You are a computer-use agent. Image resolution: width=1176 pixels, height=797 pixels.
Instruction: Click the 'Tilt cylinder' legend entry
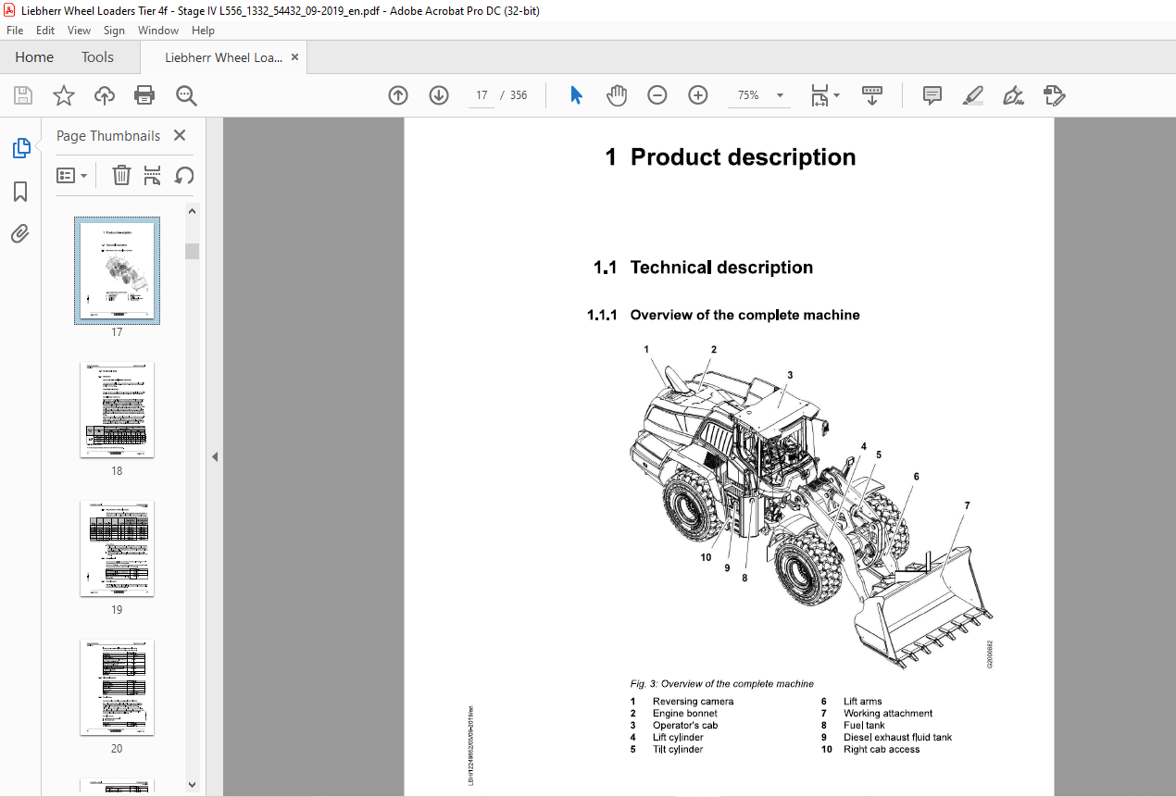coord(678,750)
